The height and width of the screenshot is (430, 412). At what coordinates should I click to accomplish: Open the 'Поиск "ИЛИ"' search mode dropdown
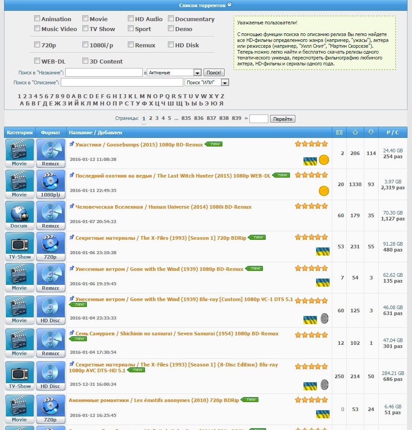click(225, 82)
